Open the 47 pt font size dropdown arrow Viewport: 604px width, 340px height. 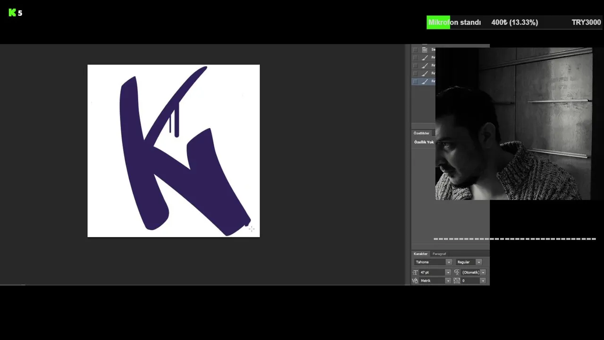448,272
